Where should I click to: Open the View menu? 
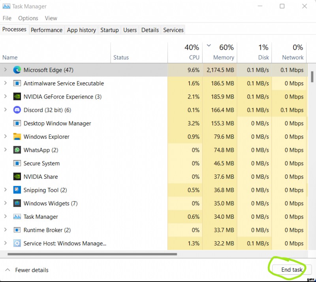pos(51,18)
